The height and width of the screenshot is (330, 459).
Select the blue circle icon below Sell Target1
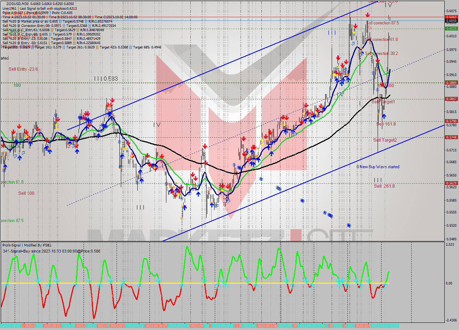coord(373,73)
